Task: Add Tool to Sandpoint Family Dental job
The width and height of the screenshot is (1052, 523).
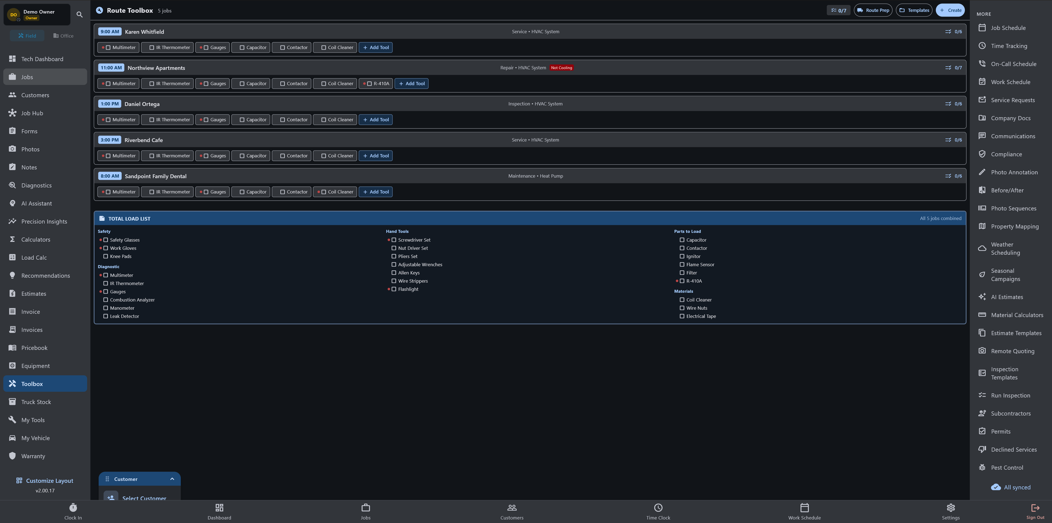Action: (x=376, y=192)
